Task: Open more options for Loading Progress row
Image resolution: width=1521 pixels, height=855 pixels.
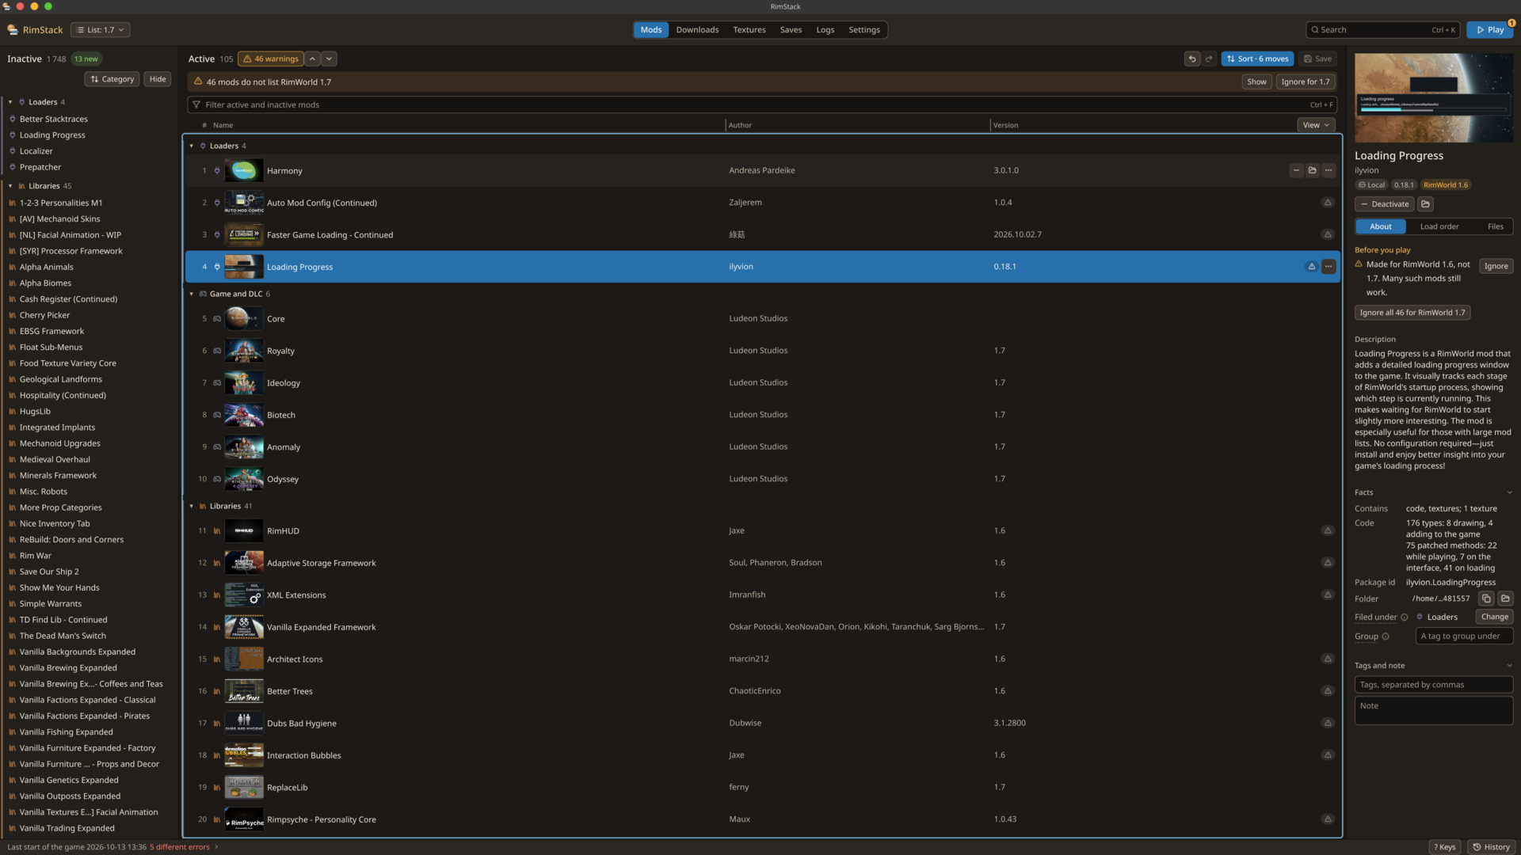Action: [x=1328, y=267]
